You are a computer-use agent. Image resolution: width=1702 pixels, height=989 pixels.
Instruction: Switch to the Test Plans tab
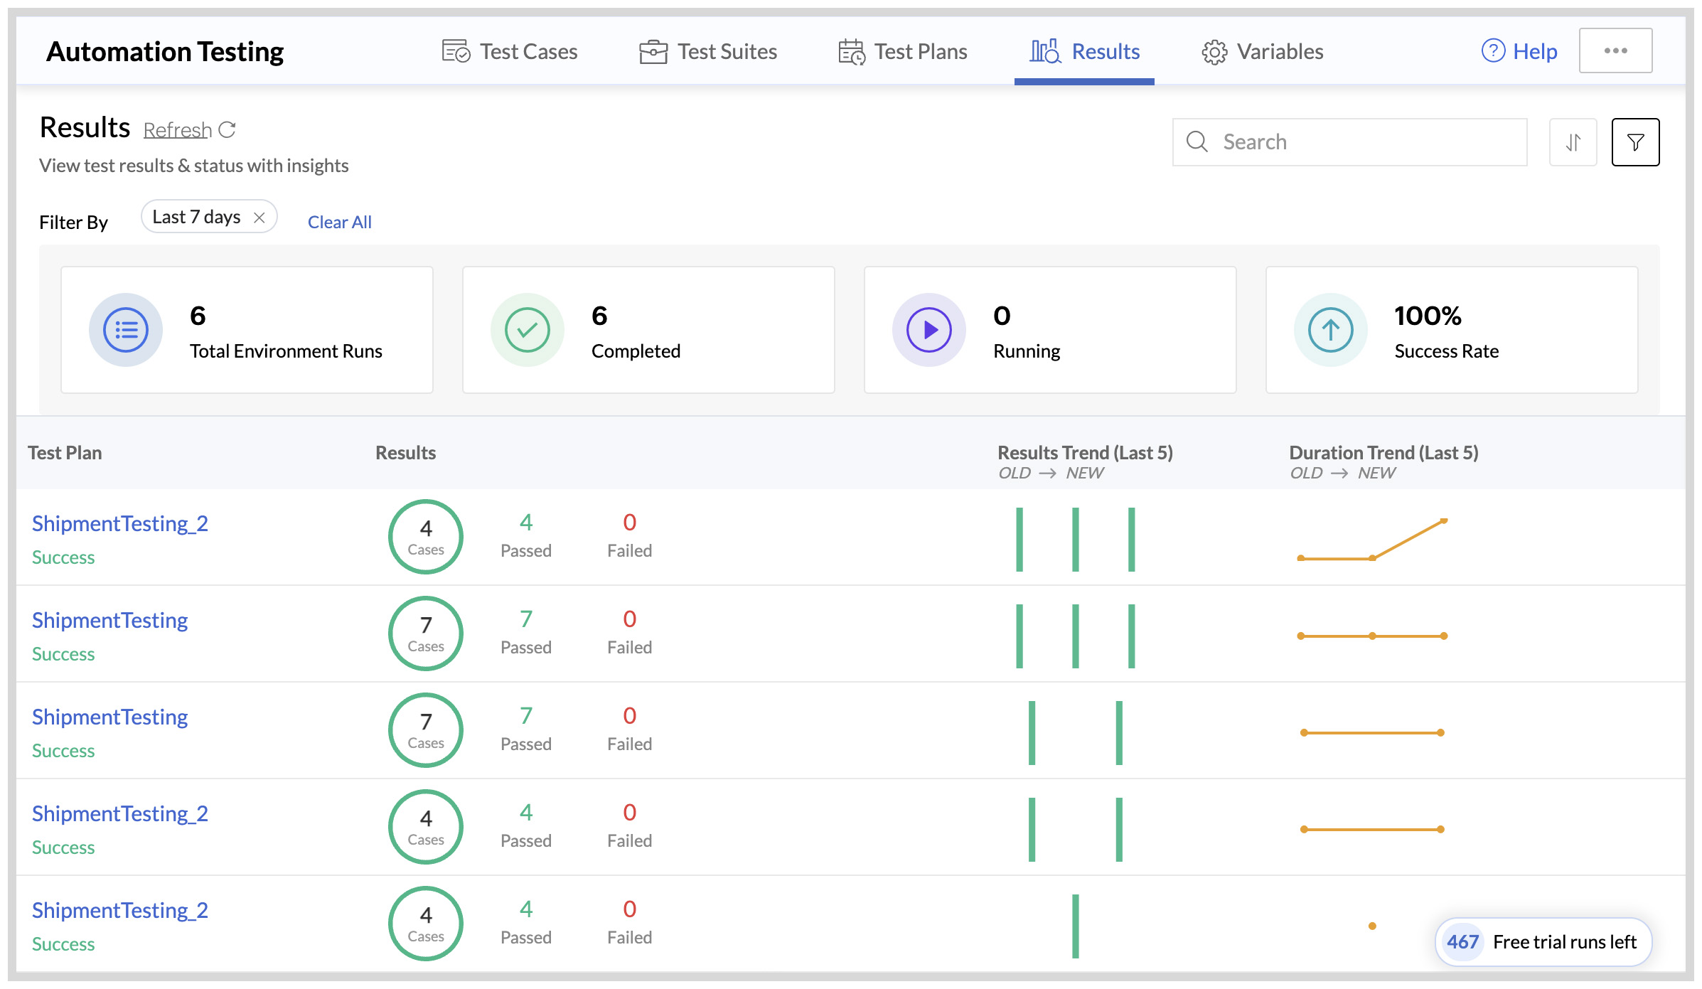[920, 50]
